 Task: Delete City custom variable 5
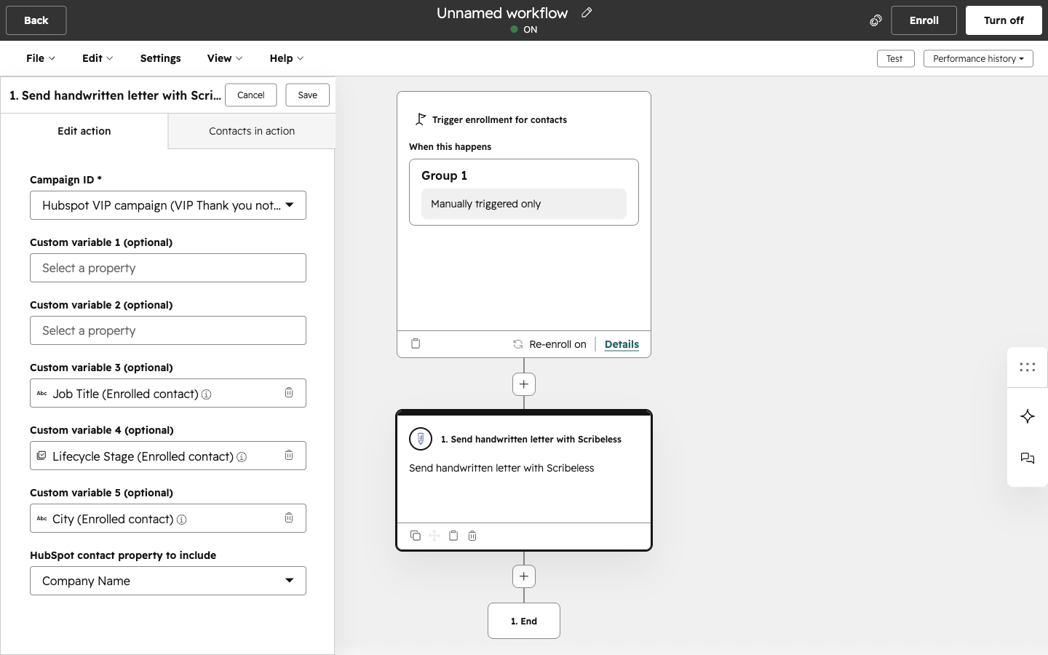[289, 517]
